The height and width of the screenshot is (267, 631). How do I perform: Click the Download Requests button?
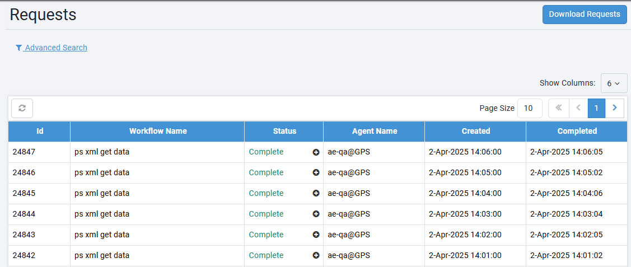point(584,15)
